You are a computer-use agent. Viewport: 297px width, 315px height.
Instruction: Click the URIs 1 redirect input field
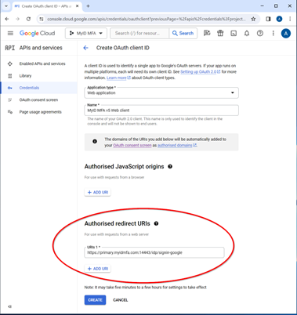point(154,252)
